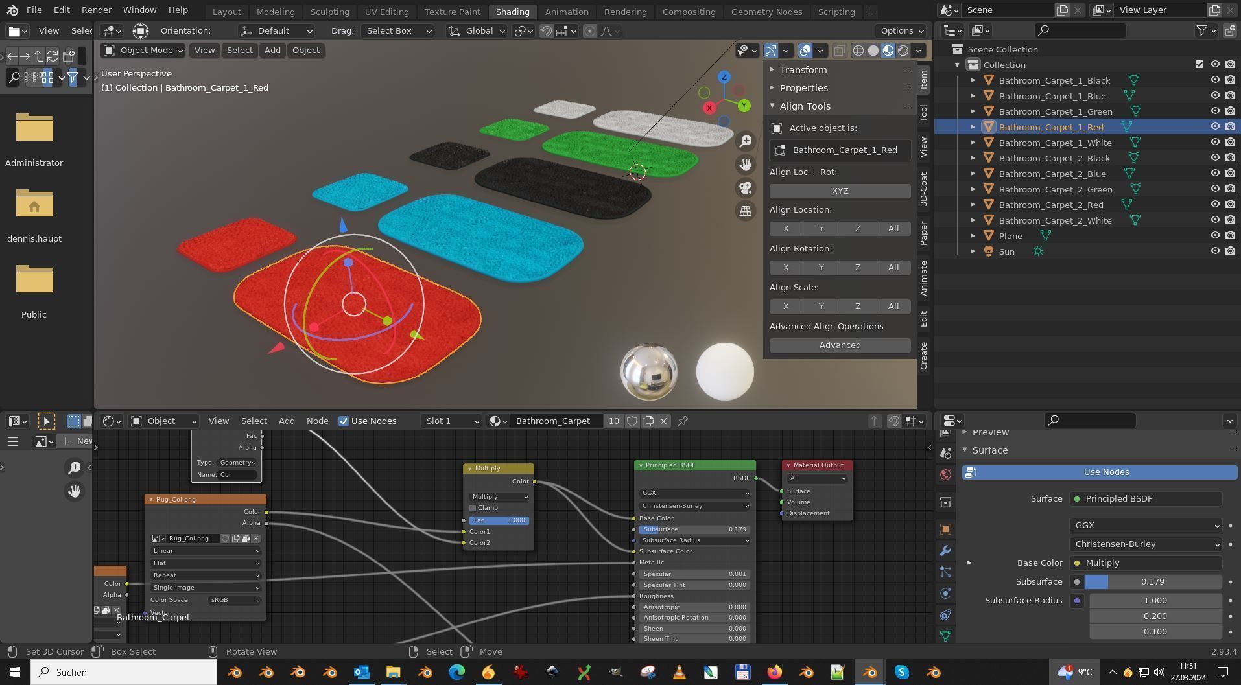Pin the node tree
Viewport: 1241px width, 685px height.
(x=683, y=421)
